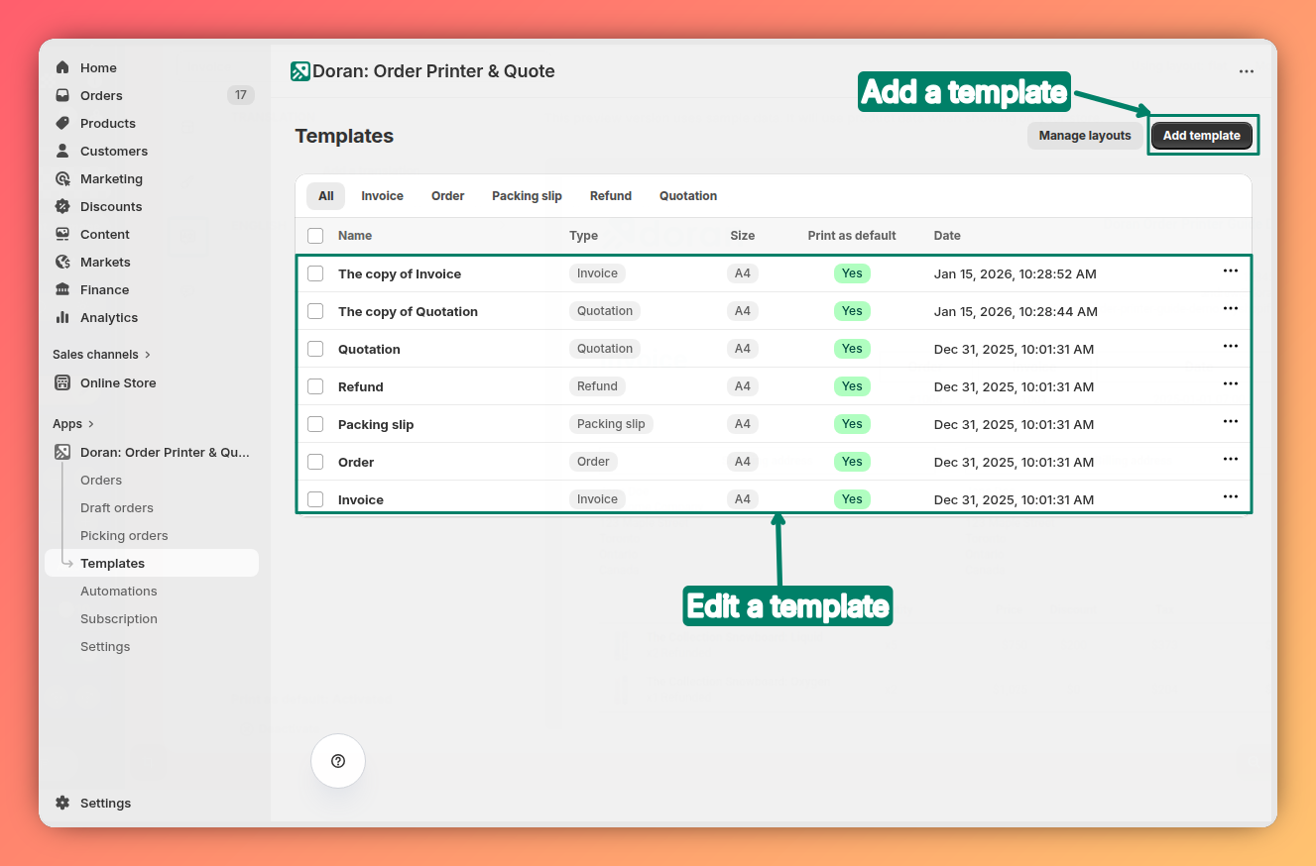This screenshot has height=866, width=1316.
Task: Click the Orders inbox icon
Action: (62, 95)
